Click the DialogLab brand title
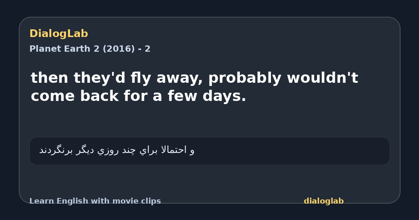This screenshot has width=419, height=220. coord(59,34)
